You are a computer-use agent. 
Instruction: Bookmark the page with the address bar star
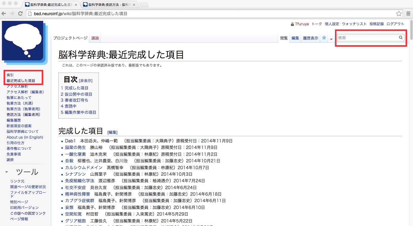(398, 13)
